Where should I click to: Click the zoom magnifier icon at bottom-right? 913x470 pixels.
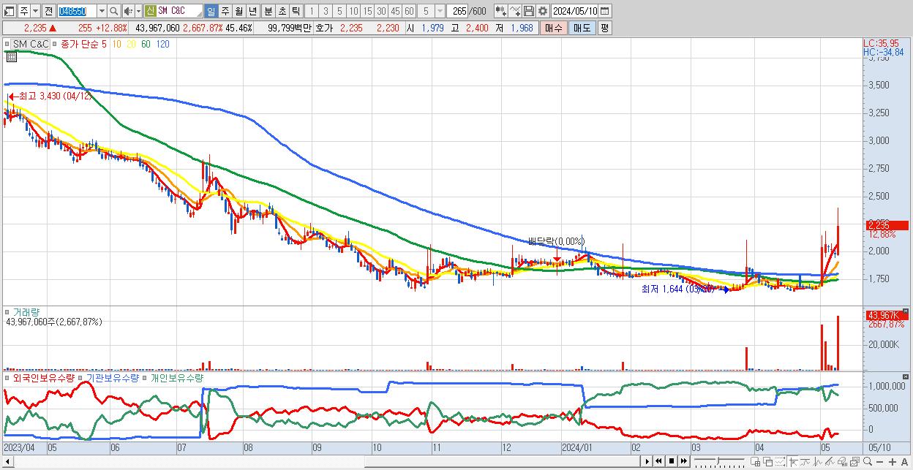click(x=867, y=461)
